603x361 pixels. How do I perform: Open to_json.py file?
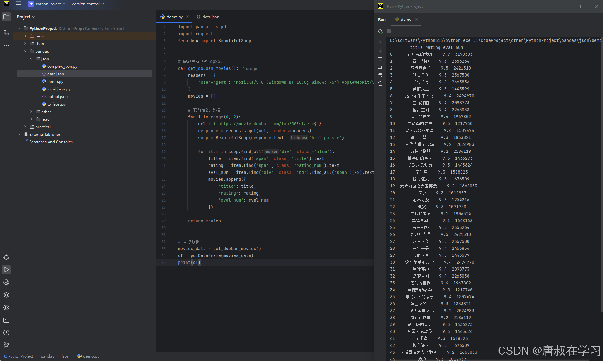point(56,104)
